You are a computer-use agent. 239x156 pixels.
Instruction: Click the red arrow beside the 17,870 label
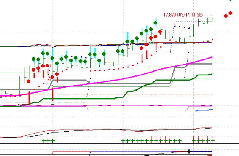click(210, 16)
